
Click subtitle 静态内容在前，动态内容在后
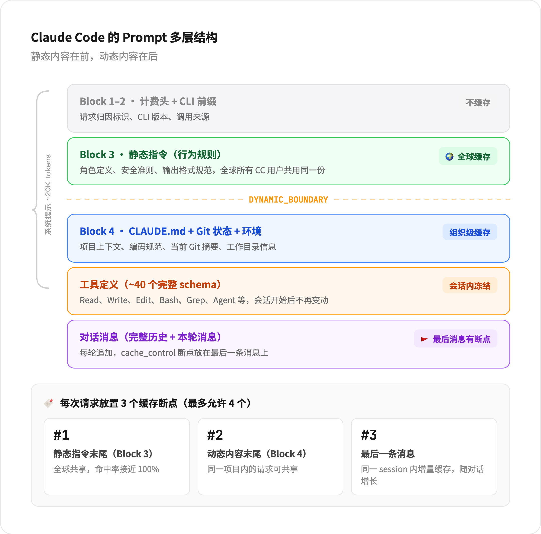94,56
